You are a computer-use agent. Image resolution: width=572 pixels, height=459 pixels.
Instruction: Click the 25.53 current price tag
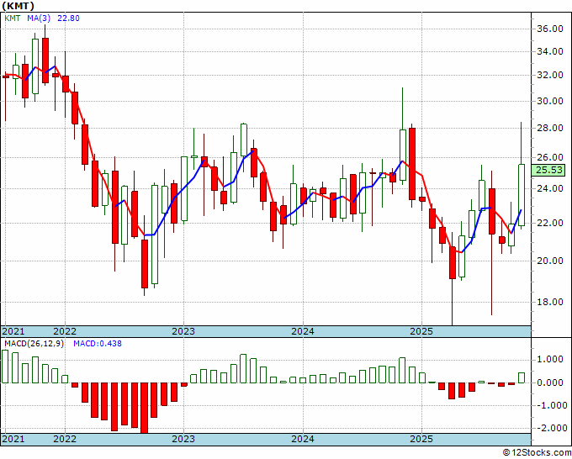tap(549, 171)
